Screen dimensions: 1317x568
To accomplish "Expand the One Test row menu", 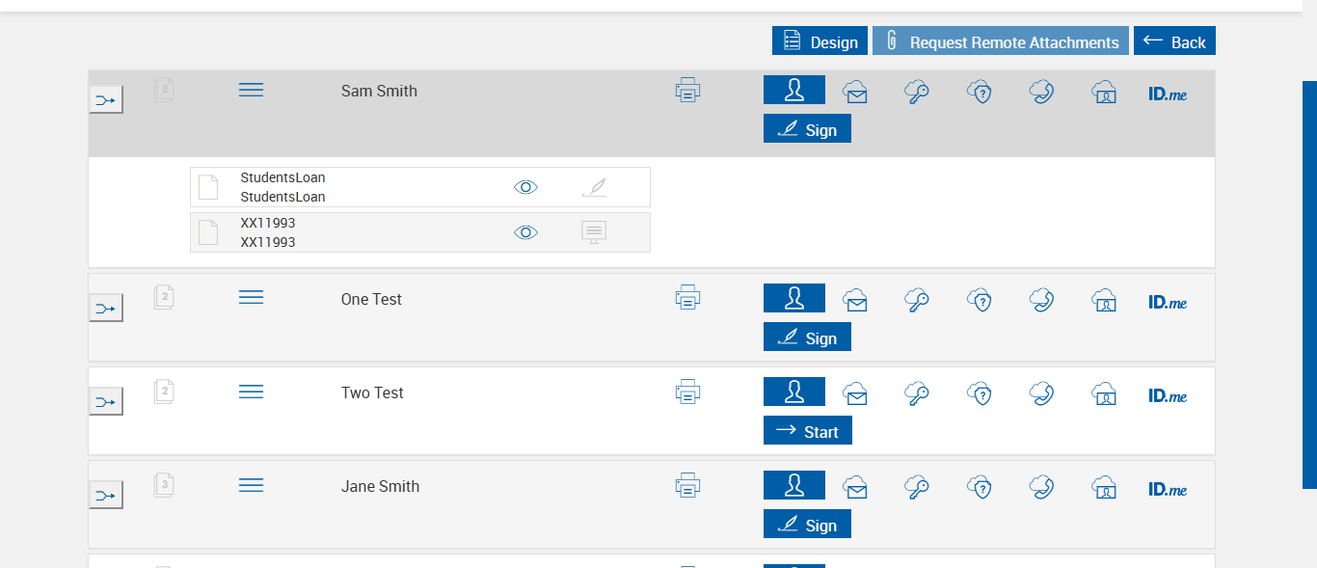I will pyautogui.click(x=251, y=298).
